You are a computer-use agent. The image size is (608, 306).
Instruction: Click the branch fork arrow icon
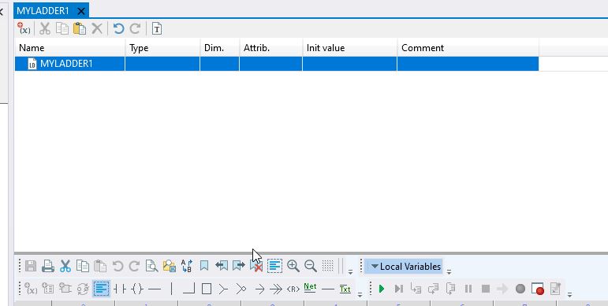[x=223, y=289]
